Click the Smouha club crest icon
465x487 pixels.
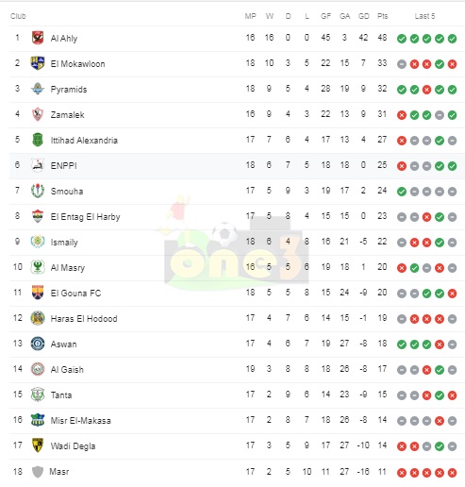click(38, 191)
